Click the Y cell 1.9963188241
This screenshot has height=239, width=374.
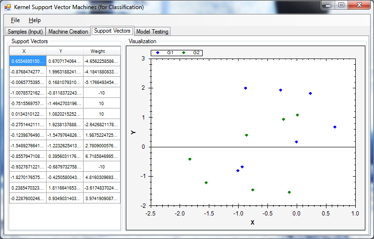(x=65, y=72)
